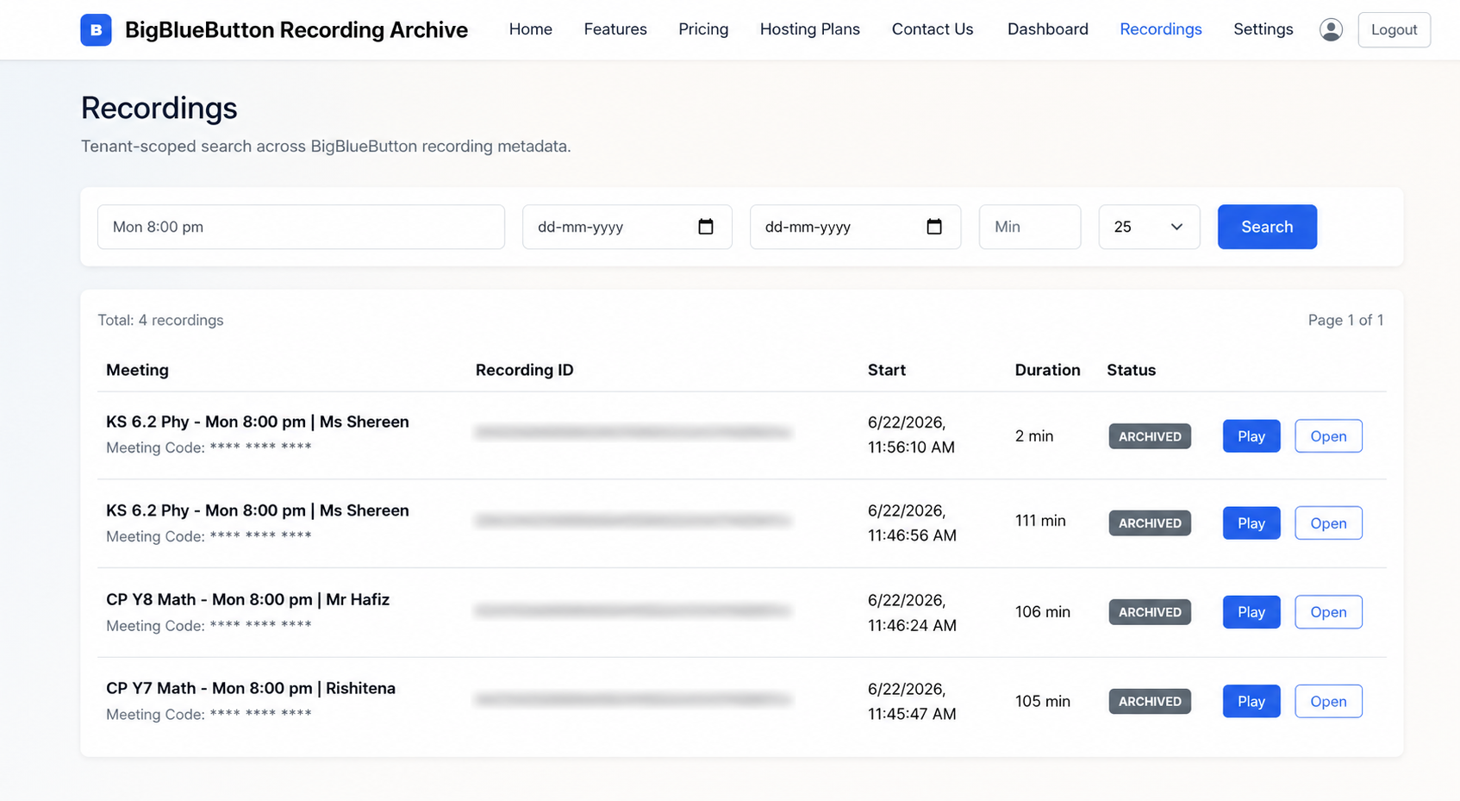Click the Total: 4 recordings text
1460x801 pixels.
[x=160, y=320]
